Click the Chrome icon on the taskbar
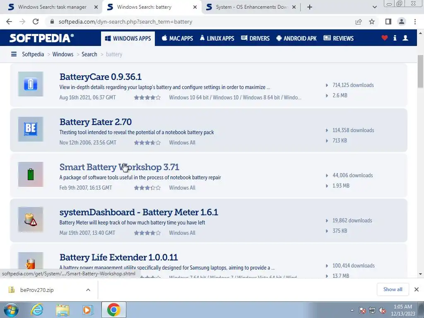Image resolution: width=424 pixels, height=318 pixels. 113,310
